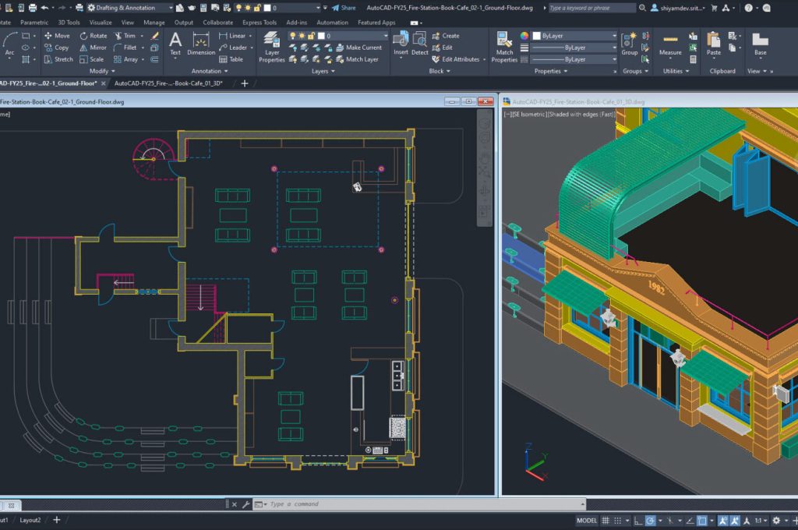Expand the Layers panel

click(x=323, y=71)
